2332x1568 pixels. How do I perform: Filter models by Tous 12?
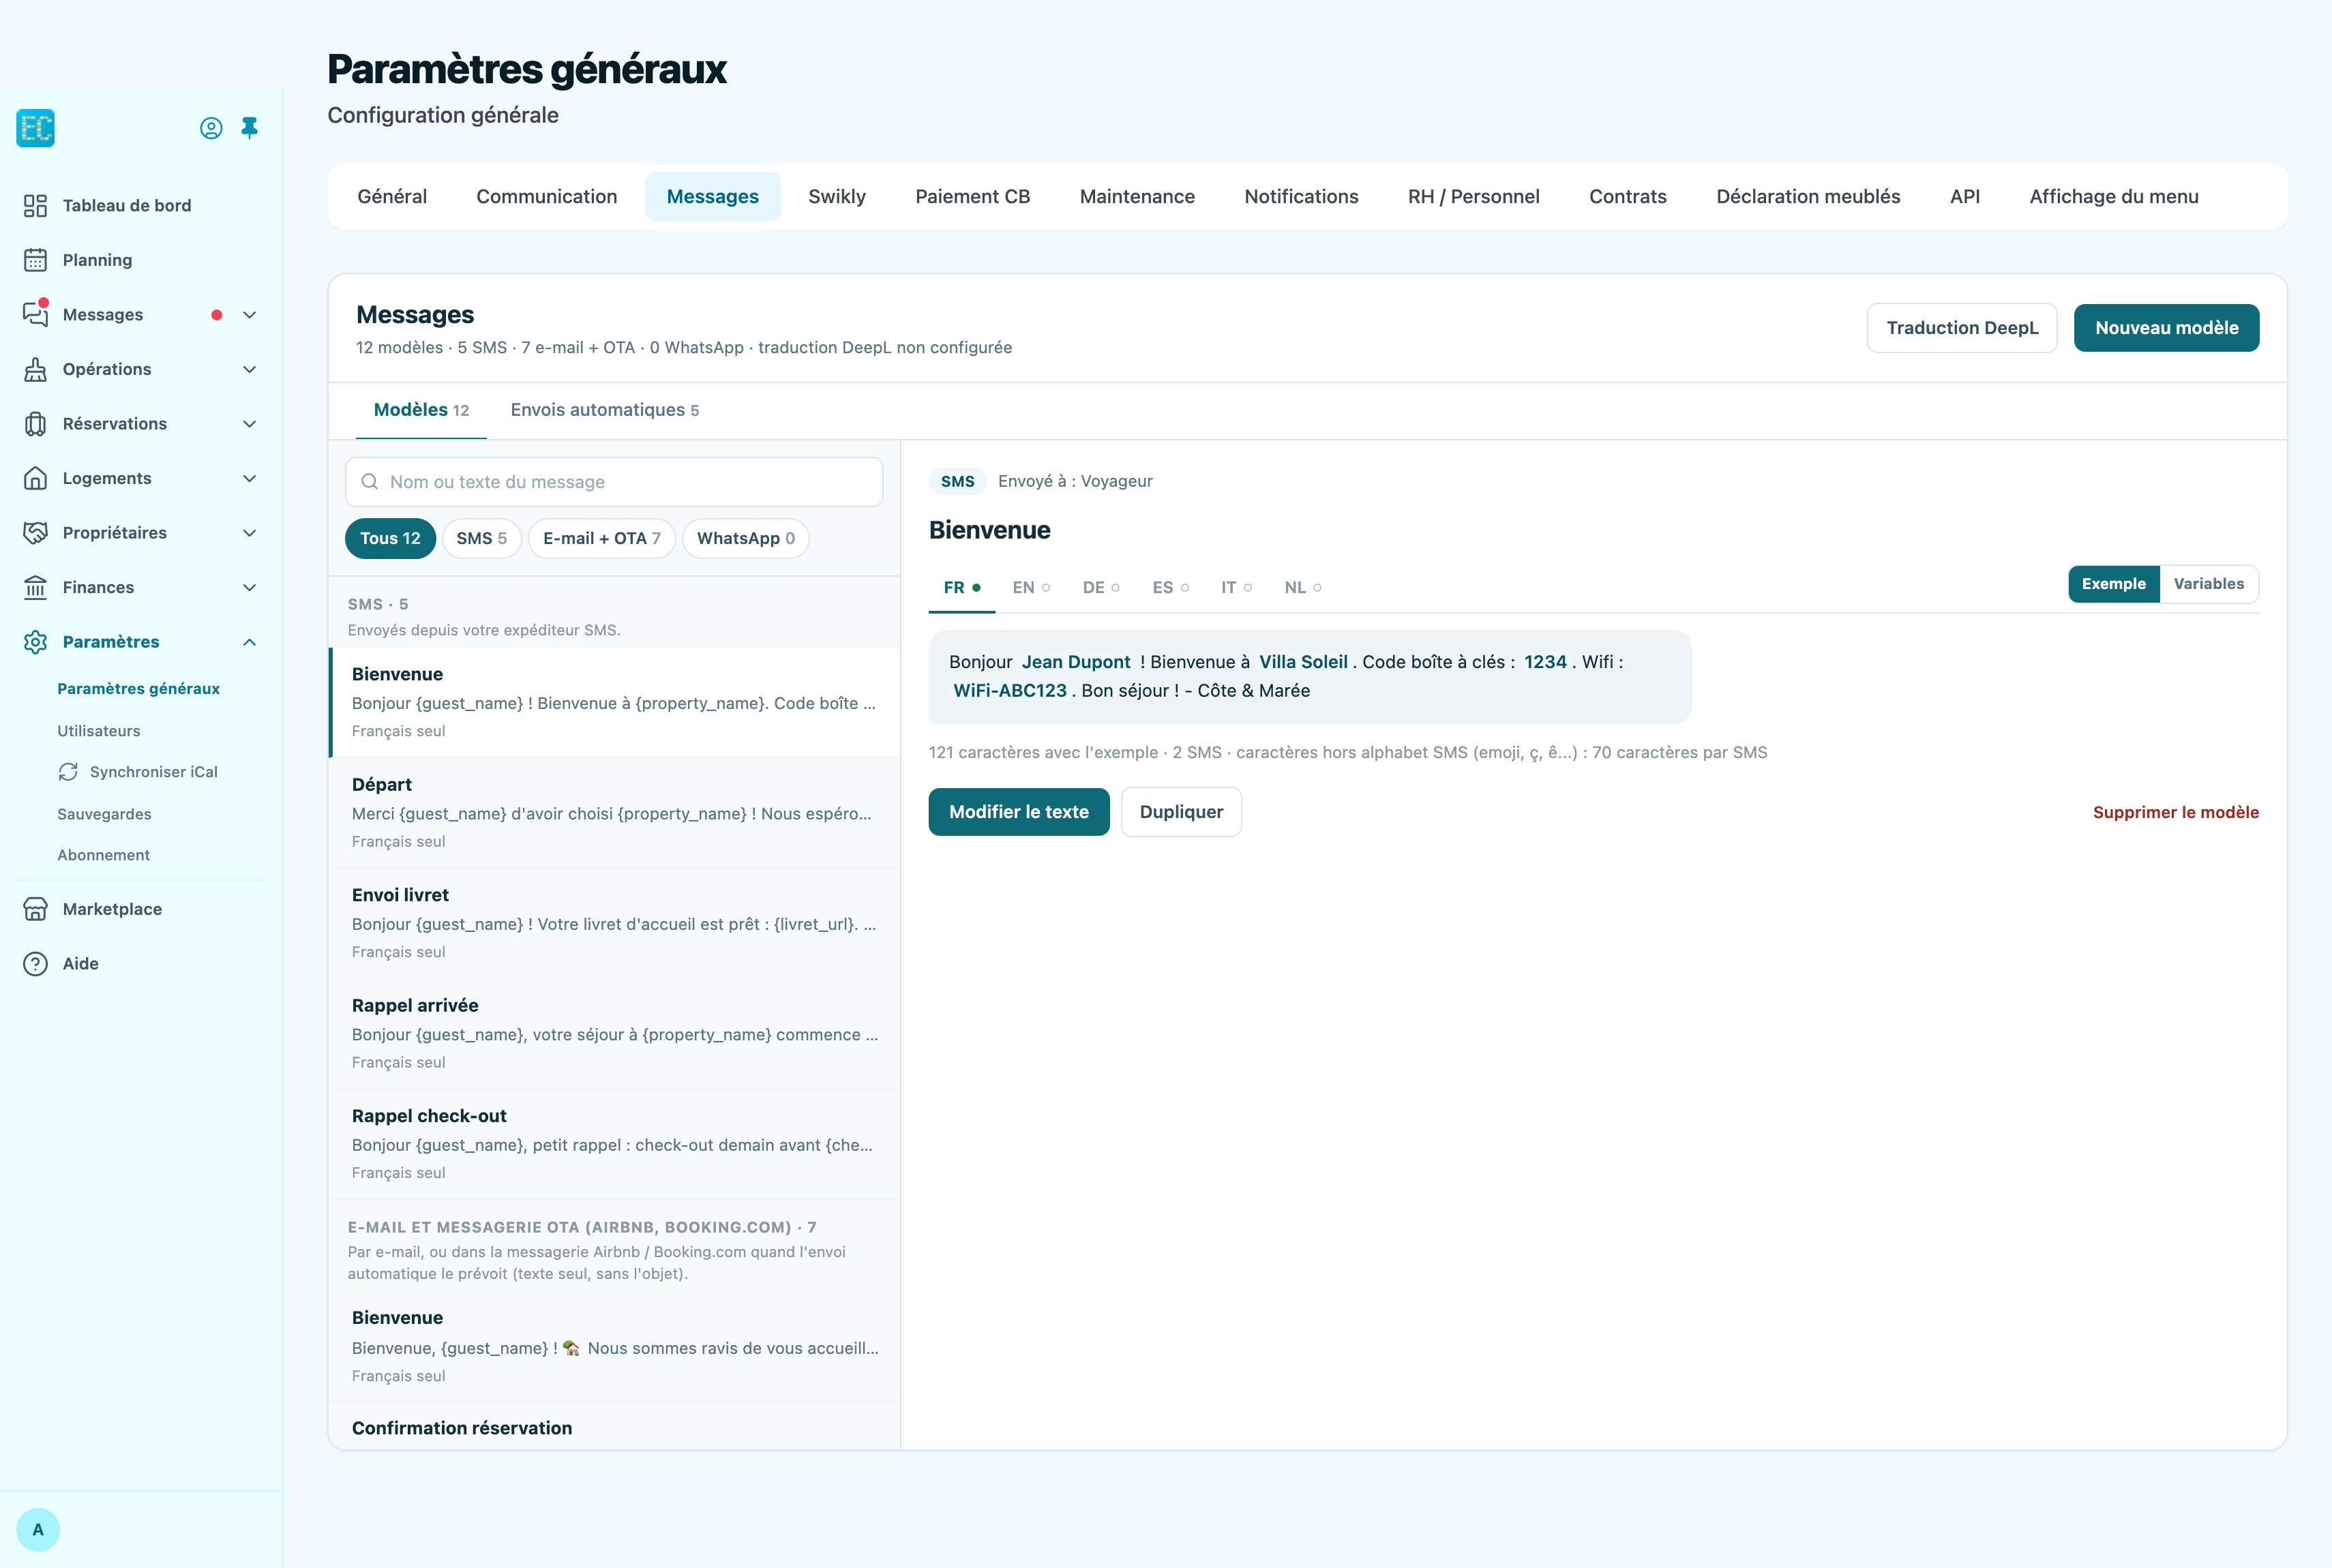pos(390,538)
